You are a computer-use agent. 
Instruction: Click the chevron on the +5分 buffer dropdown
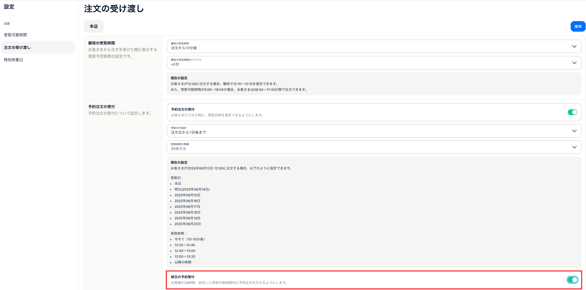[574, 63]
